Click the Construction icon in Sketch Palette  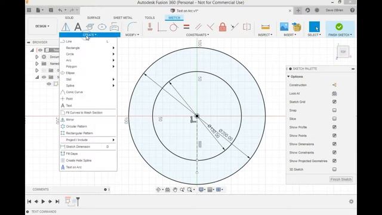334,85
